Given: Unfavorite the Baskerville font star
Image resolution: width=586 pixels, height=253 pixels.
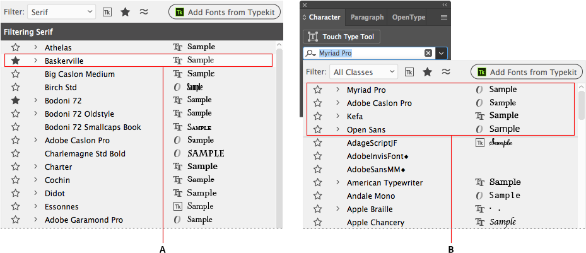Looking at the screenshot, I should pos(15,61).
